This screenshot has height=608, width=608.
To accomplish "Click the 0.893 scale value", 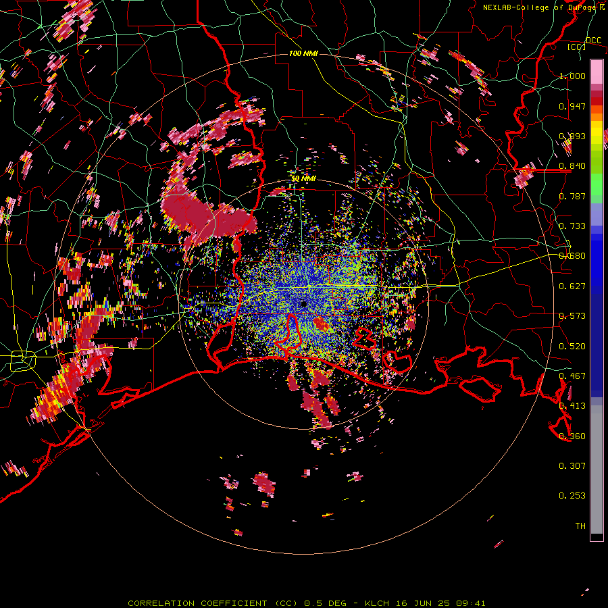I will [572, 136].
